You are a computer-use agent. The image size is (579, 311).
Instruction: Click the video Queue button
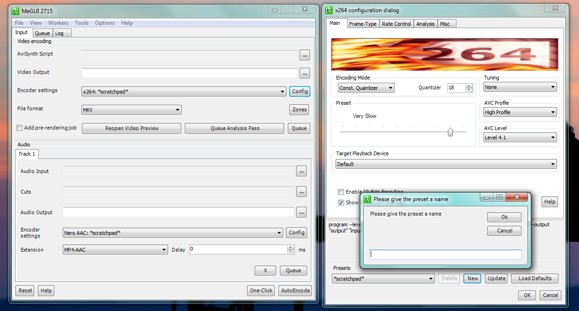point(299,128)
